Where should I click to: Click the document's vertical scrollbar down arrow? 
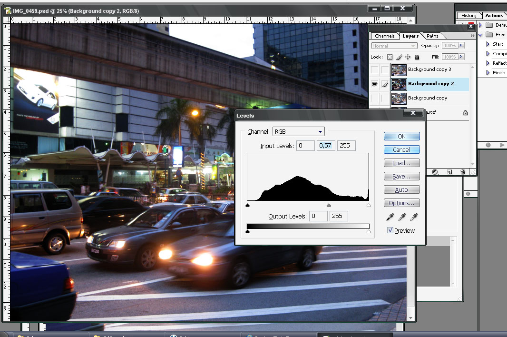point(410,318)
